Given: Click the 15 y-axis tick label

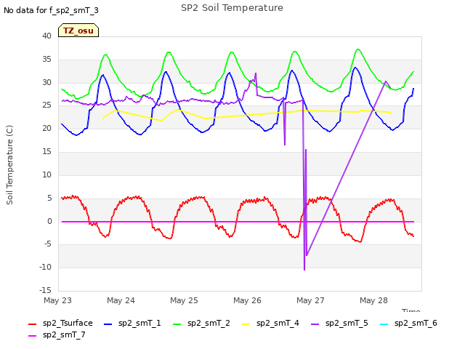Looking at the screenshot, I should [46, 151].
